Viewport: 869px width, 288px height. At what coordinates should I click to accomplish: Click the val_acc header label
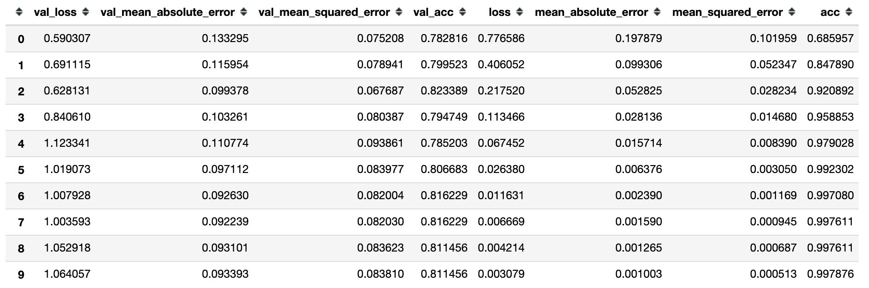click(x=433, y=13)
